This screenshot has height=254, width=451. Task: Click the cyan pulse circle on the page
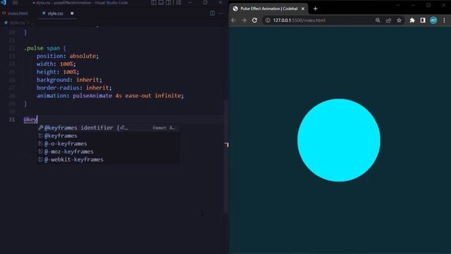click(x=339, y=140)
